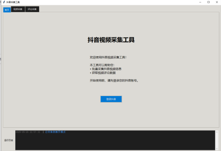Open the 评论采集 tab

coord(32,9)
